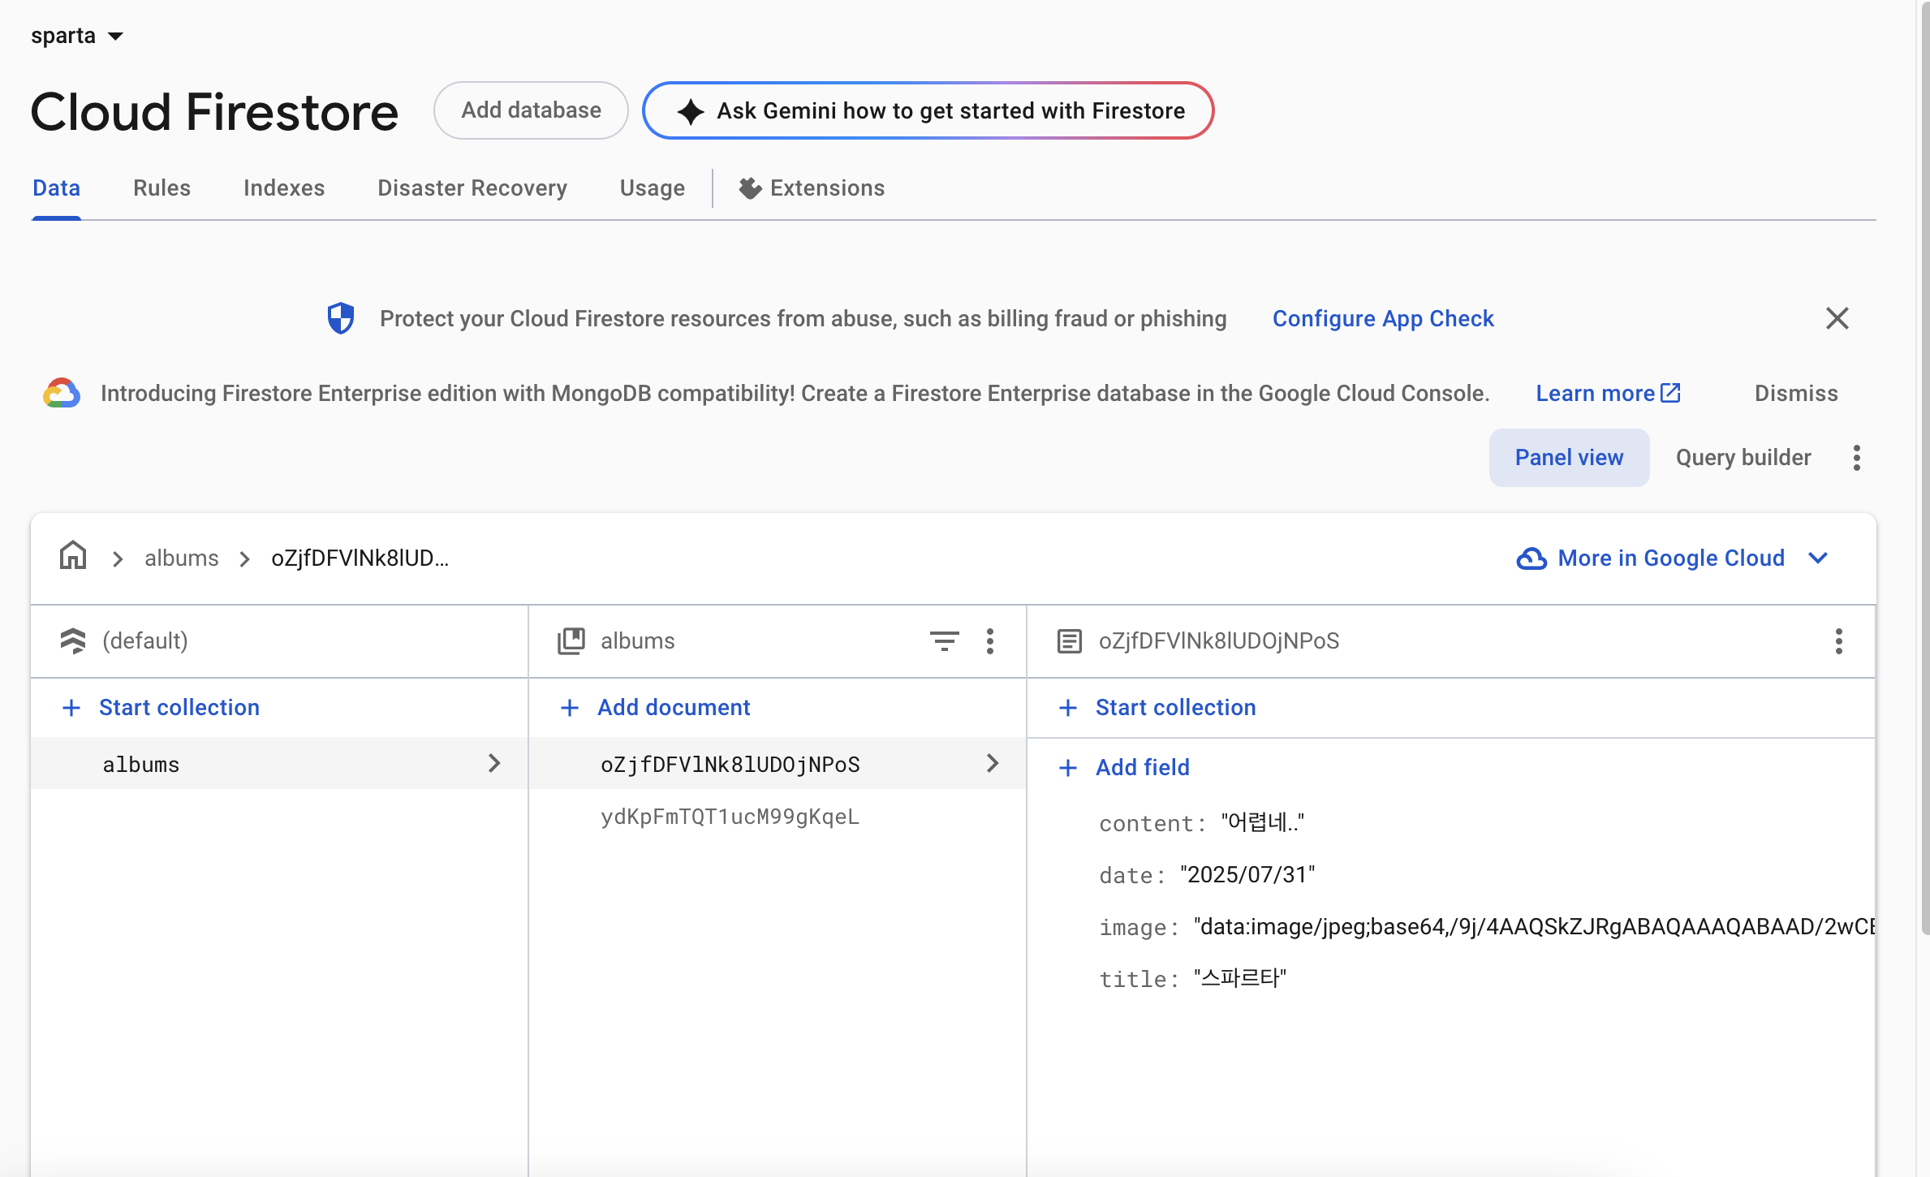Select document oZjfDFVlNk8lUDOjNPoS

click(x=777, y=763)
